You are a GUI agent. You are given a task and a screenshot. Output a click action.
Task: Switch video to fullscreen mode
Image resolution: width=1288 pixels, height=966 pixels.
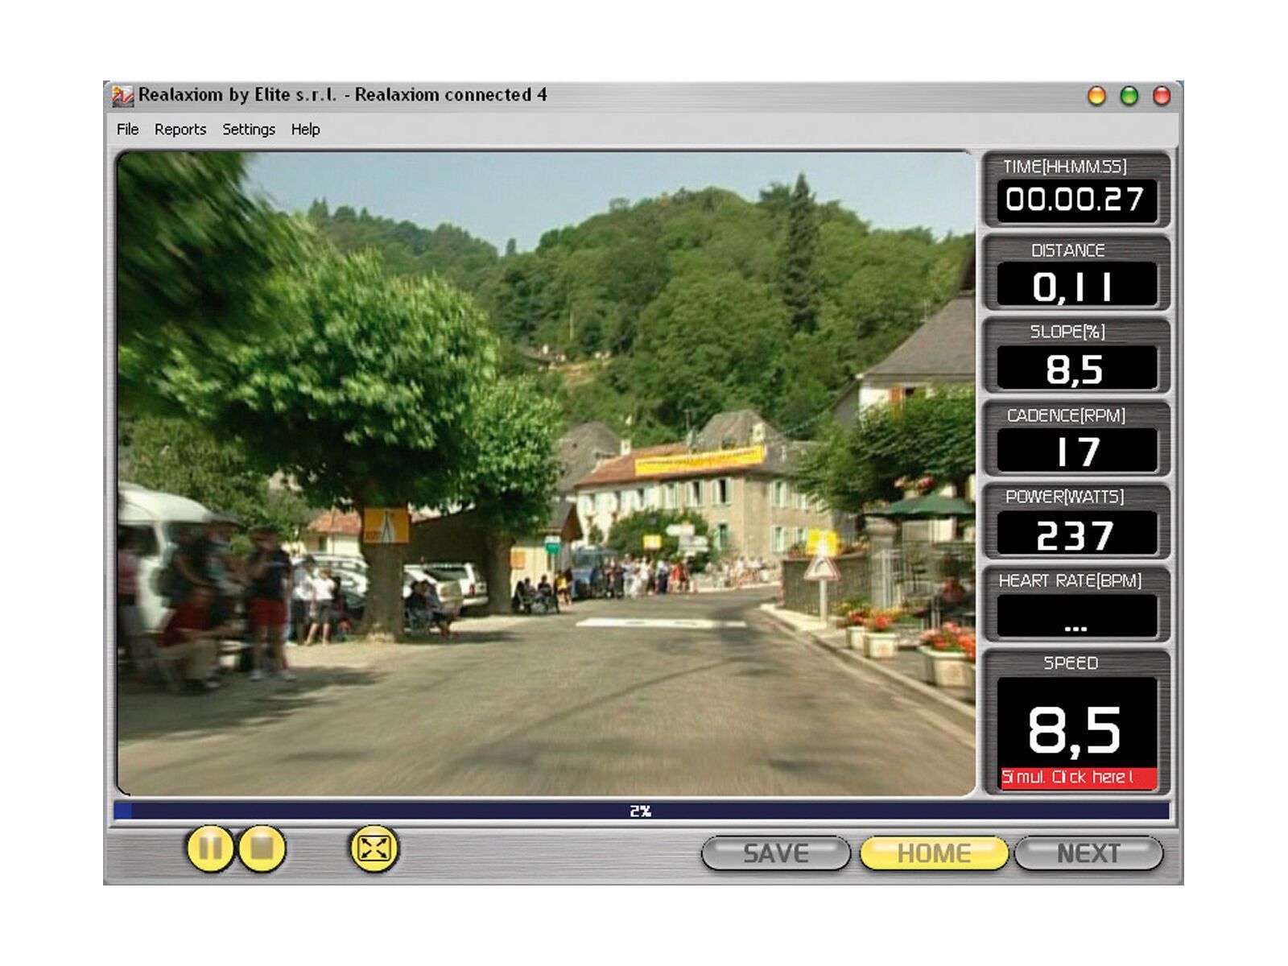[373, 849]
